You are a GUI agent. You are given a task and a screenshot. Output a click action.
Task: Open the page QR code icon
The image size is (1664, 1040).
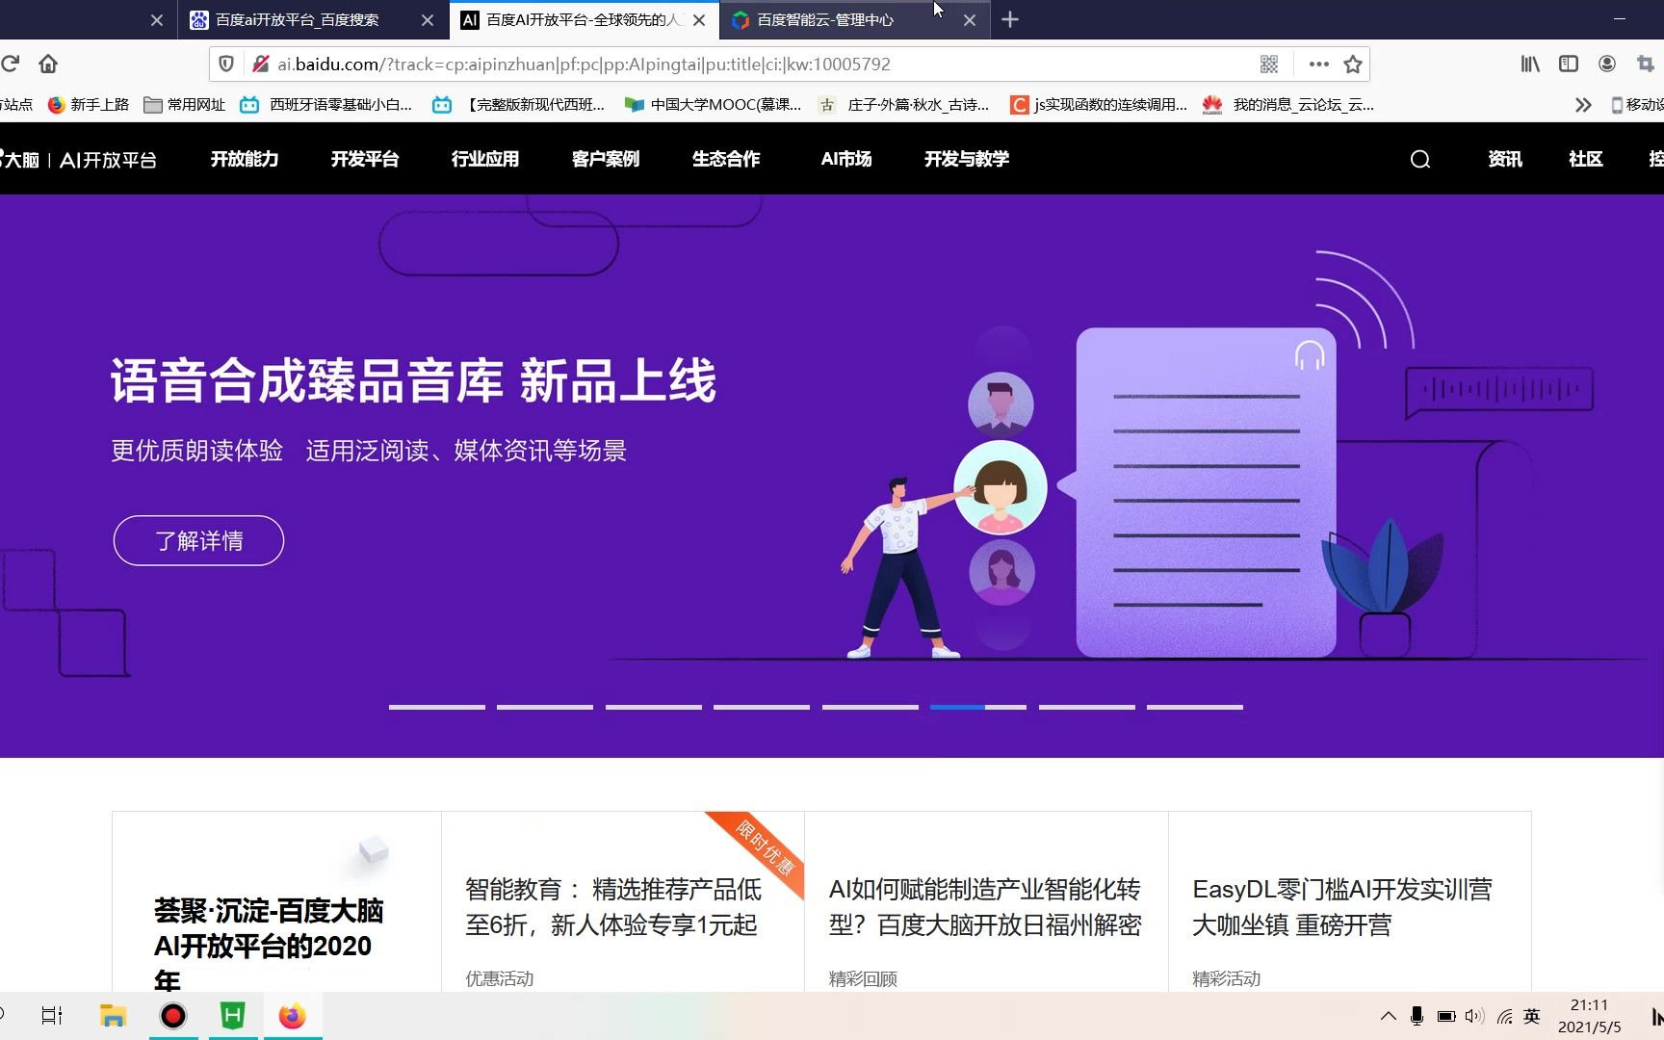tap(1269, 64)
